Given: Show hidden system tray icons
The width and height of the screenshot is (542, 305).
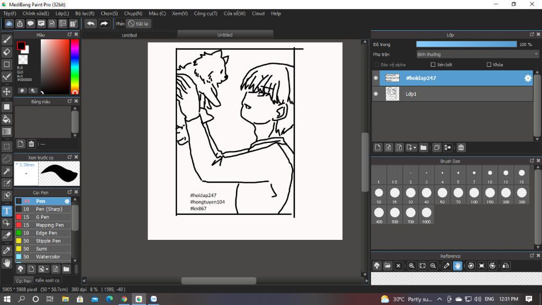Looking at the screenshot, I should click(x=439, y=299).
